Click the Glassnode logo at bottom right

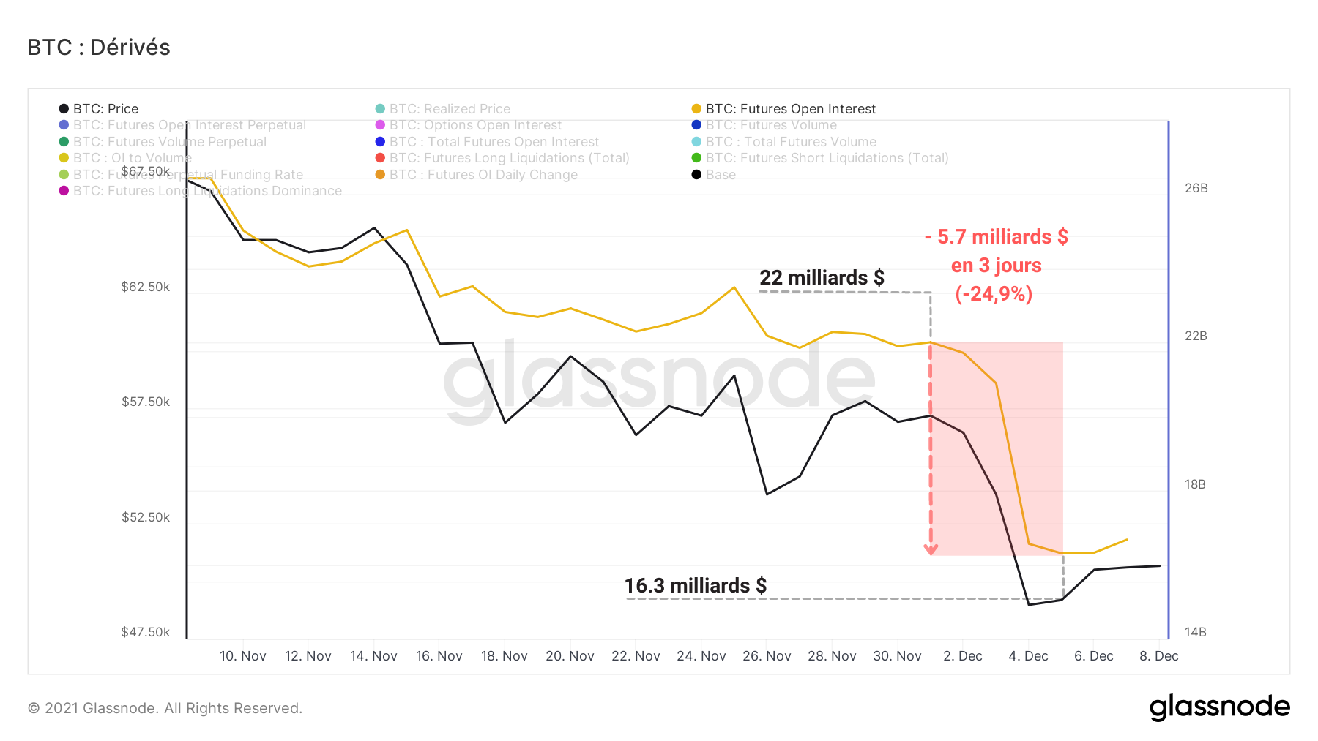[x=1219, y=707]
